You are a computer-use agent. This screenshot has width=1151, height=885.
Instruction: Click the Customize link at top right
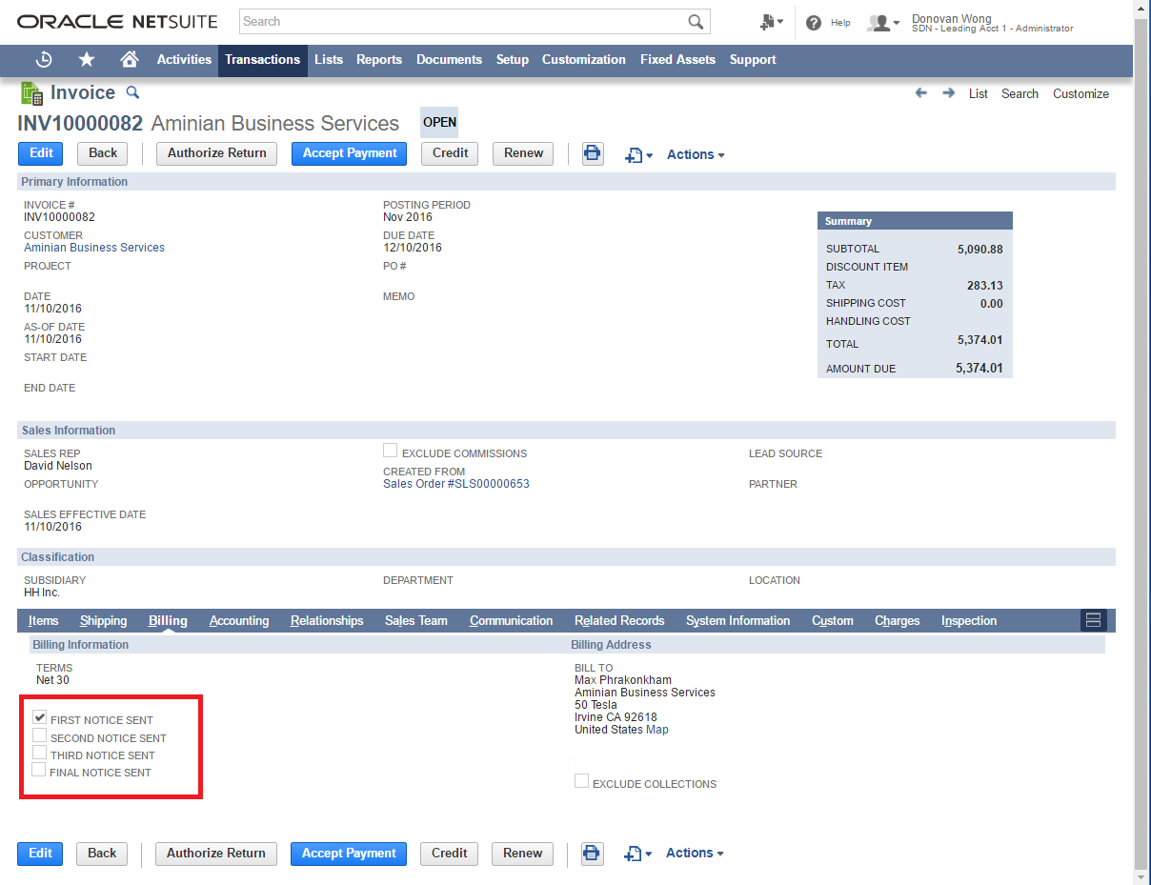click(1080, 93)
